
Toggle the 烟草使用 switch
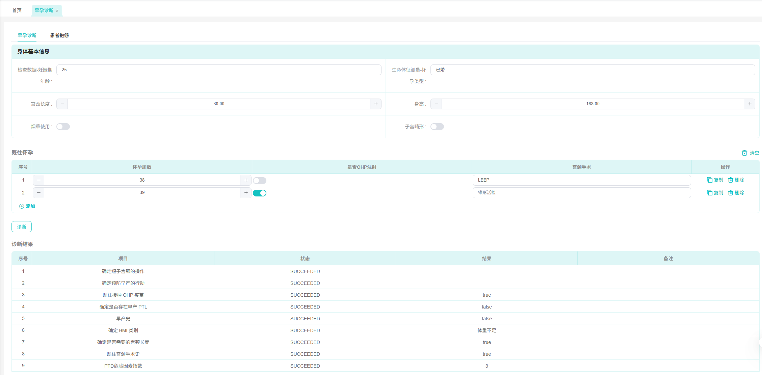(x=63, y=127)
